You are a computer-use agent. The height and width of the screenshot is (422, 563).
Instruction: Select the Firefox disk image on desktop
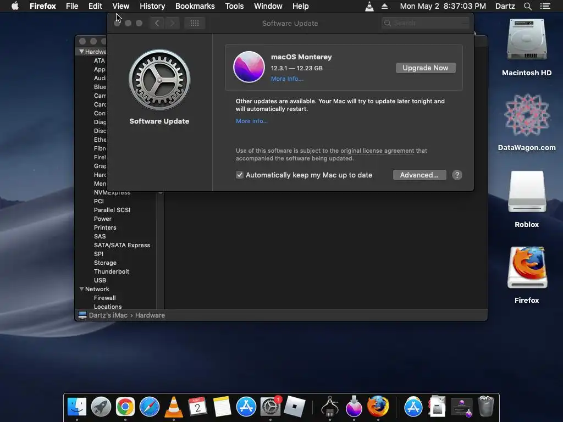click(x=527, y=268)
